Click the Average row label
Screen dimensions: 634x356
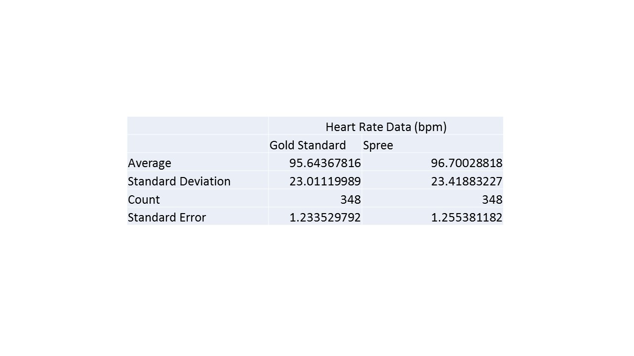click(x=150, y=163)
